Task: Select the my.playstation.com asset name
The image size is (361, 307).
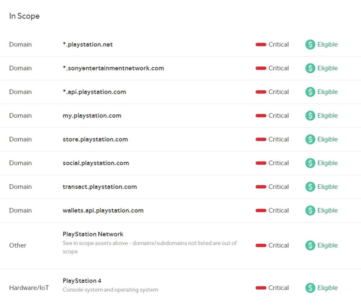Action: pyautogui.click(x=92, y=116)
